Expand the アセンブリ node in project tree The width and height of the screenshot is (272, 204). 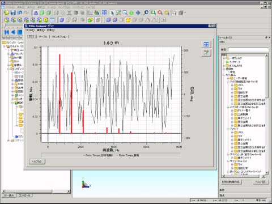coord(8,54)
